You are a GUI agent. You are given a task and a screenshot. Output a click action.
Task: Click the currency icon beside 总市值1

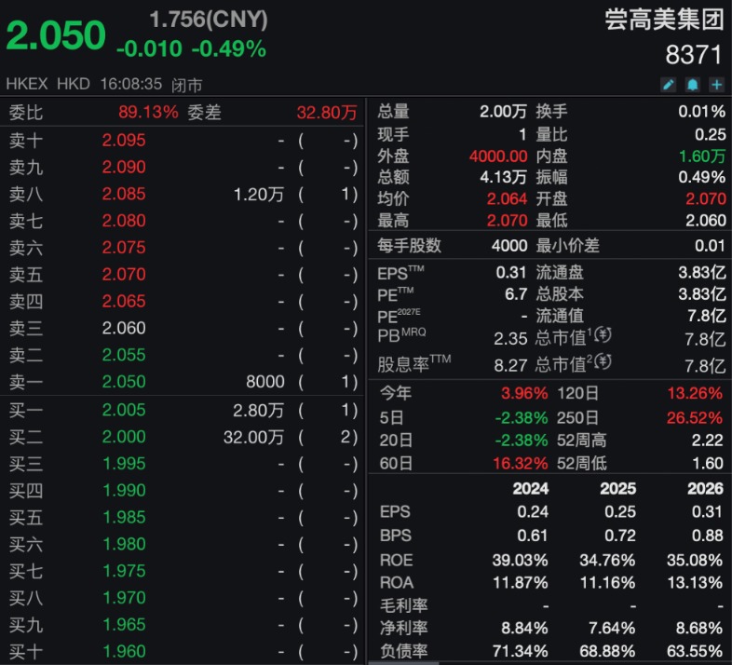point(603,335)
